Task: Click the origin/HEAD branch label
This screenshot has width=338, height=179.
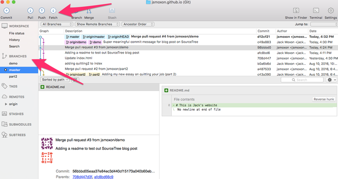Action: 119,37
